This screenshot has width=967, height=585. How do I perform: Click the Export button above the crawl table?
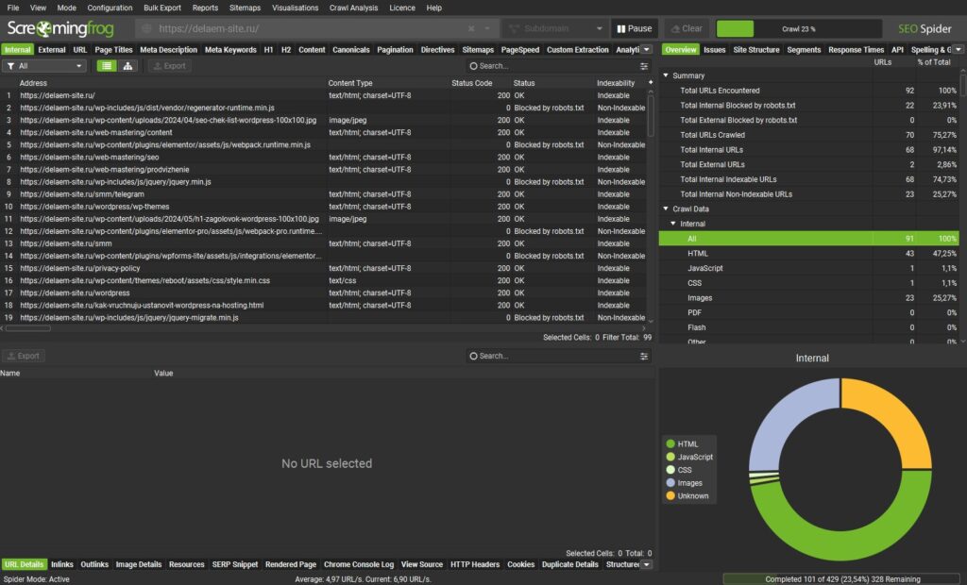(170, 66)
